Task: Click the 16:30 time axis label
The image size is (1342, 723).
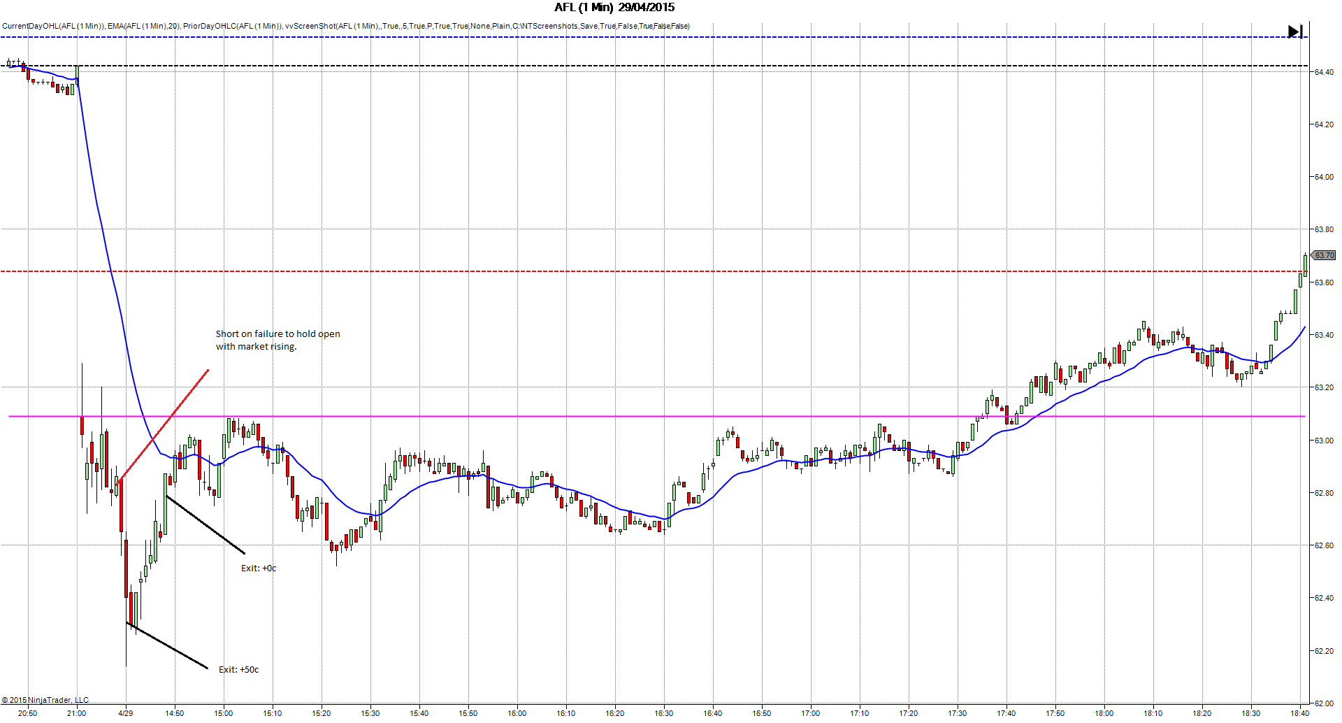Action: tap(664, 713)
